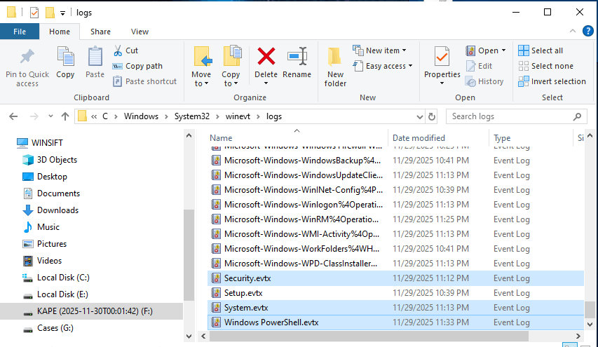Click the New folder icon

coord(335,57)
